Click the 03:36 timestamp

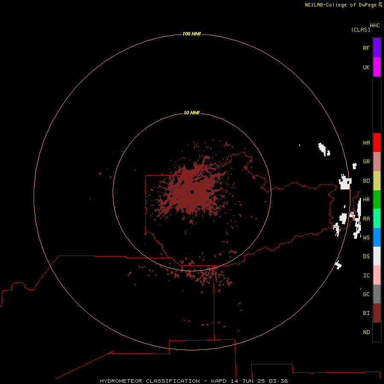tap(278, 381)
